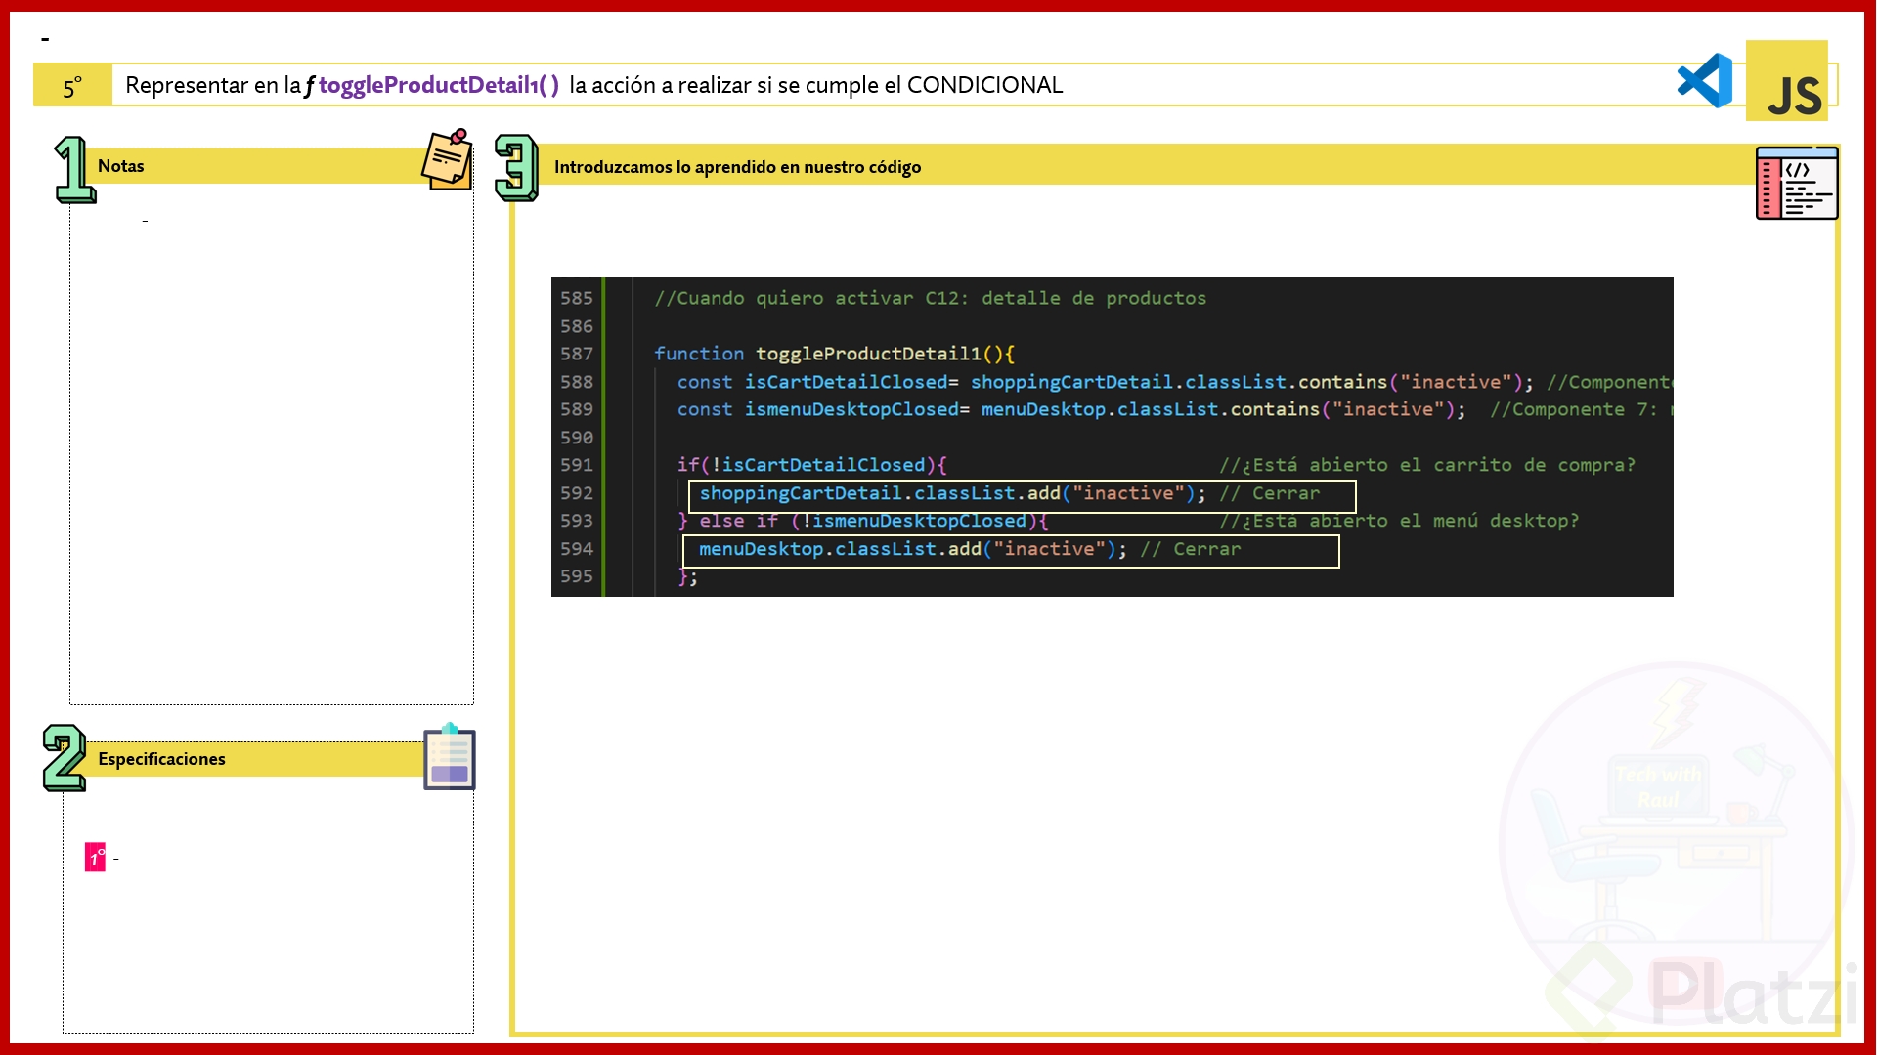The width and height of the screenshot is (1877, 1055).
Task: Click line number 595 in code gutter
Action: pos(577,576)
